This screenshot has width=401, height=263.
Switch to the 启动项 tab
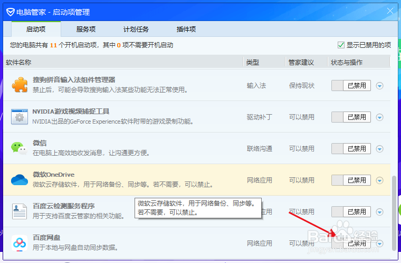[x=36, y=29]
